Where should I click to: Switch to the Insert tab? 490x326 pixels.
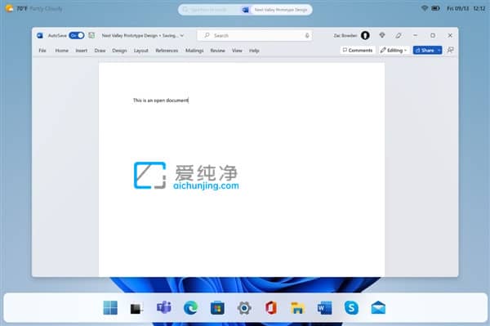point(81,51)
